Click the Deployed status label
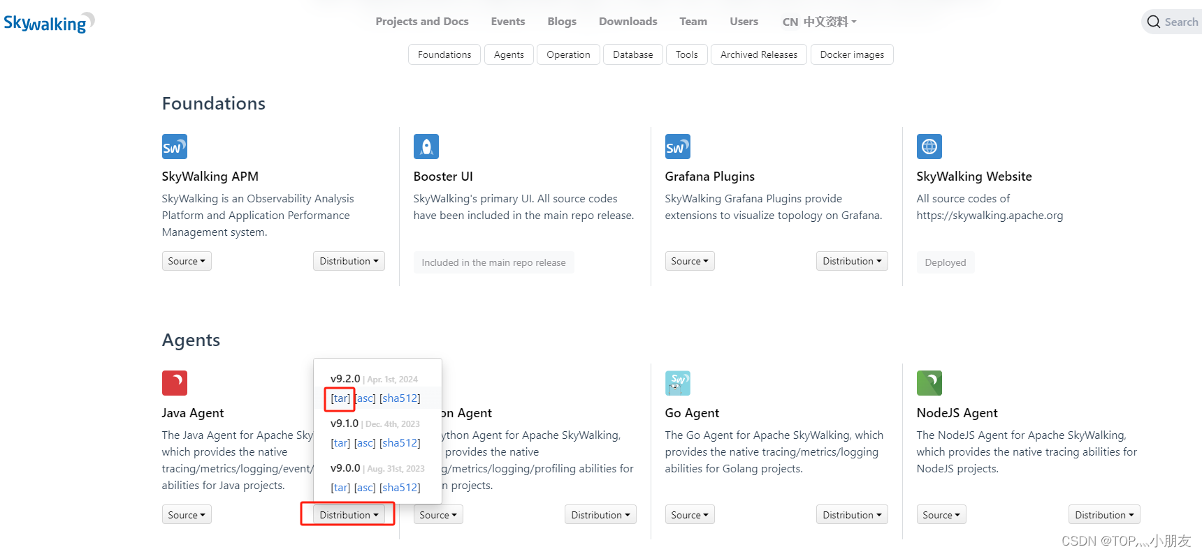 pyautogui.click(x=946, y=262)
